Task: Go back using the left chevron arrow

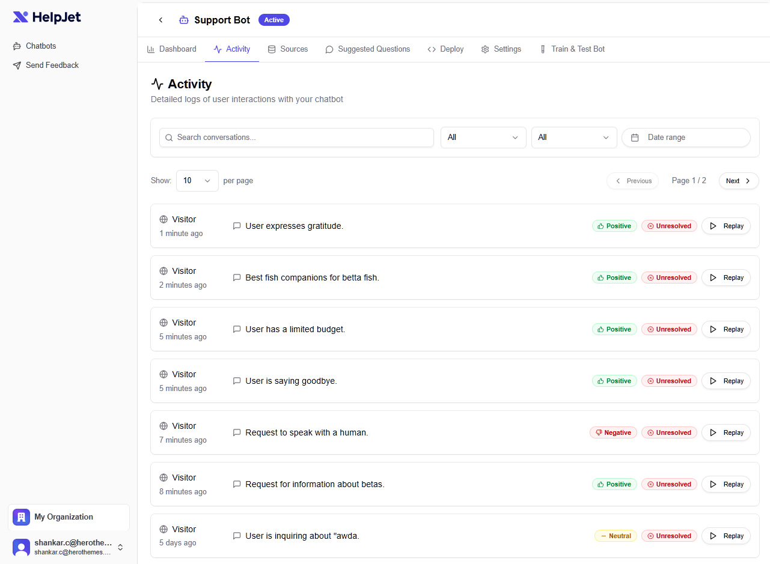Action: click(160, 20)
